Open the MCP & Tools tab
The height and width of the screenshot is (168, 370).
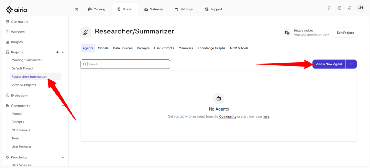[x=239, y=48]
